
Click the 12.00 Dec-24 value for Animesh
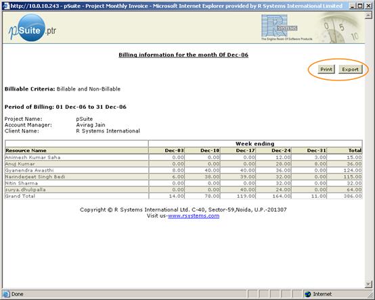click(283, 157)
